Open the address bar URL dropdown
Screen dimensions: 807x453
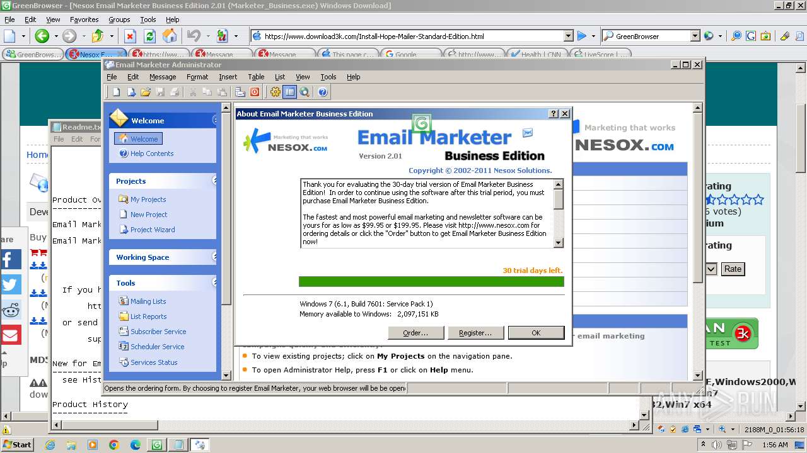pyautogui.click(x=568, y=36)
